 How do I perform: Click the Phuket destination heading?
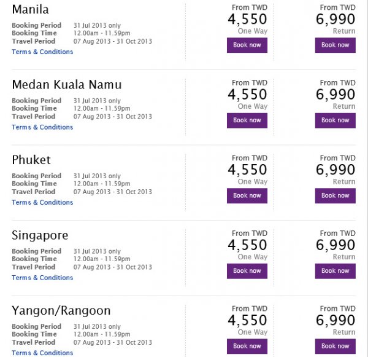coord(31,160)
